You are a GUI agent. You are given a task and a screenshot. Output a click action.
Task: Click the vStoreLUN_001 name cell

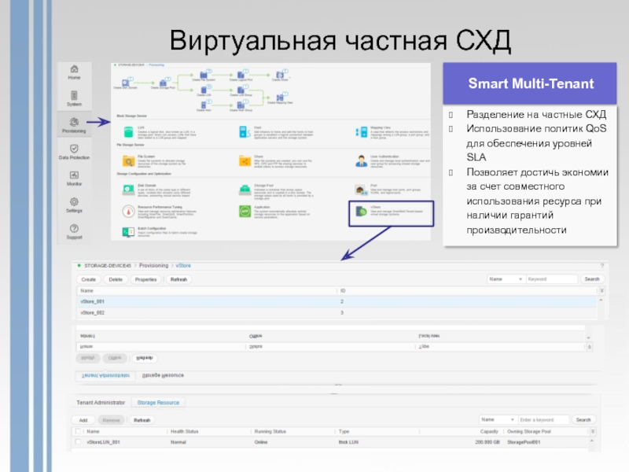point(103,442)
